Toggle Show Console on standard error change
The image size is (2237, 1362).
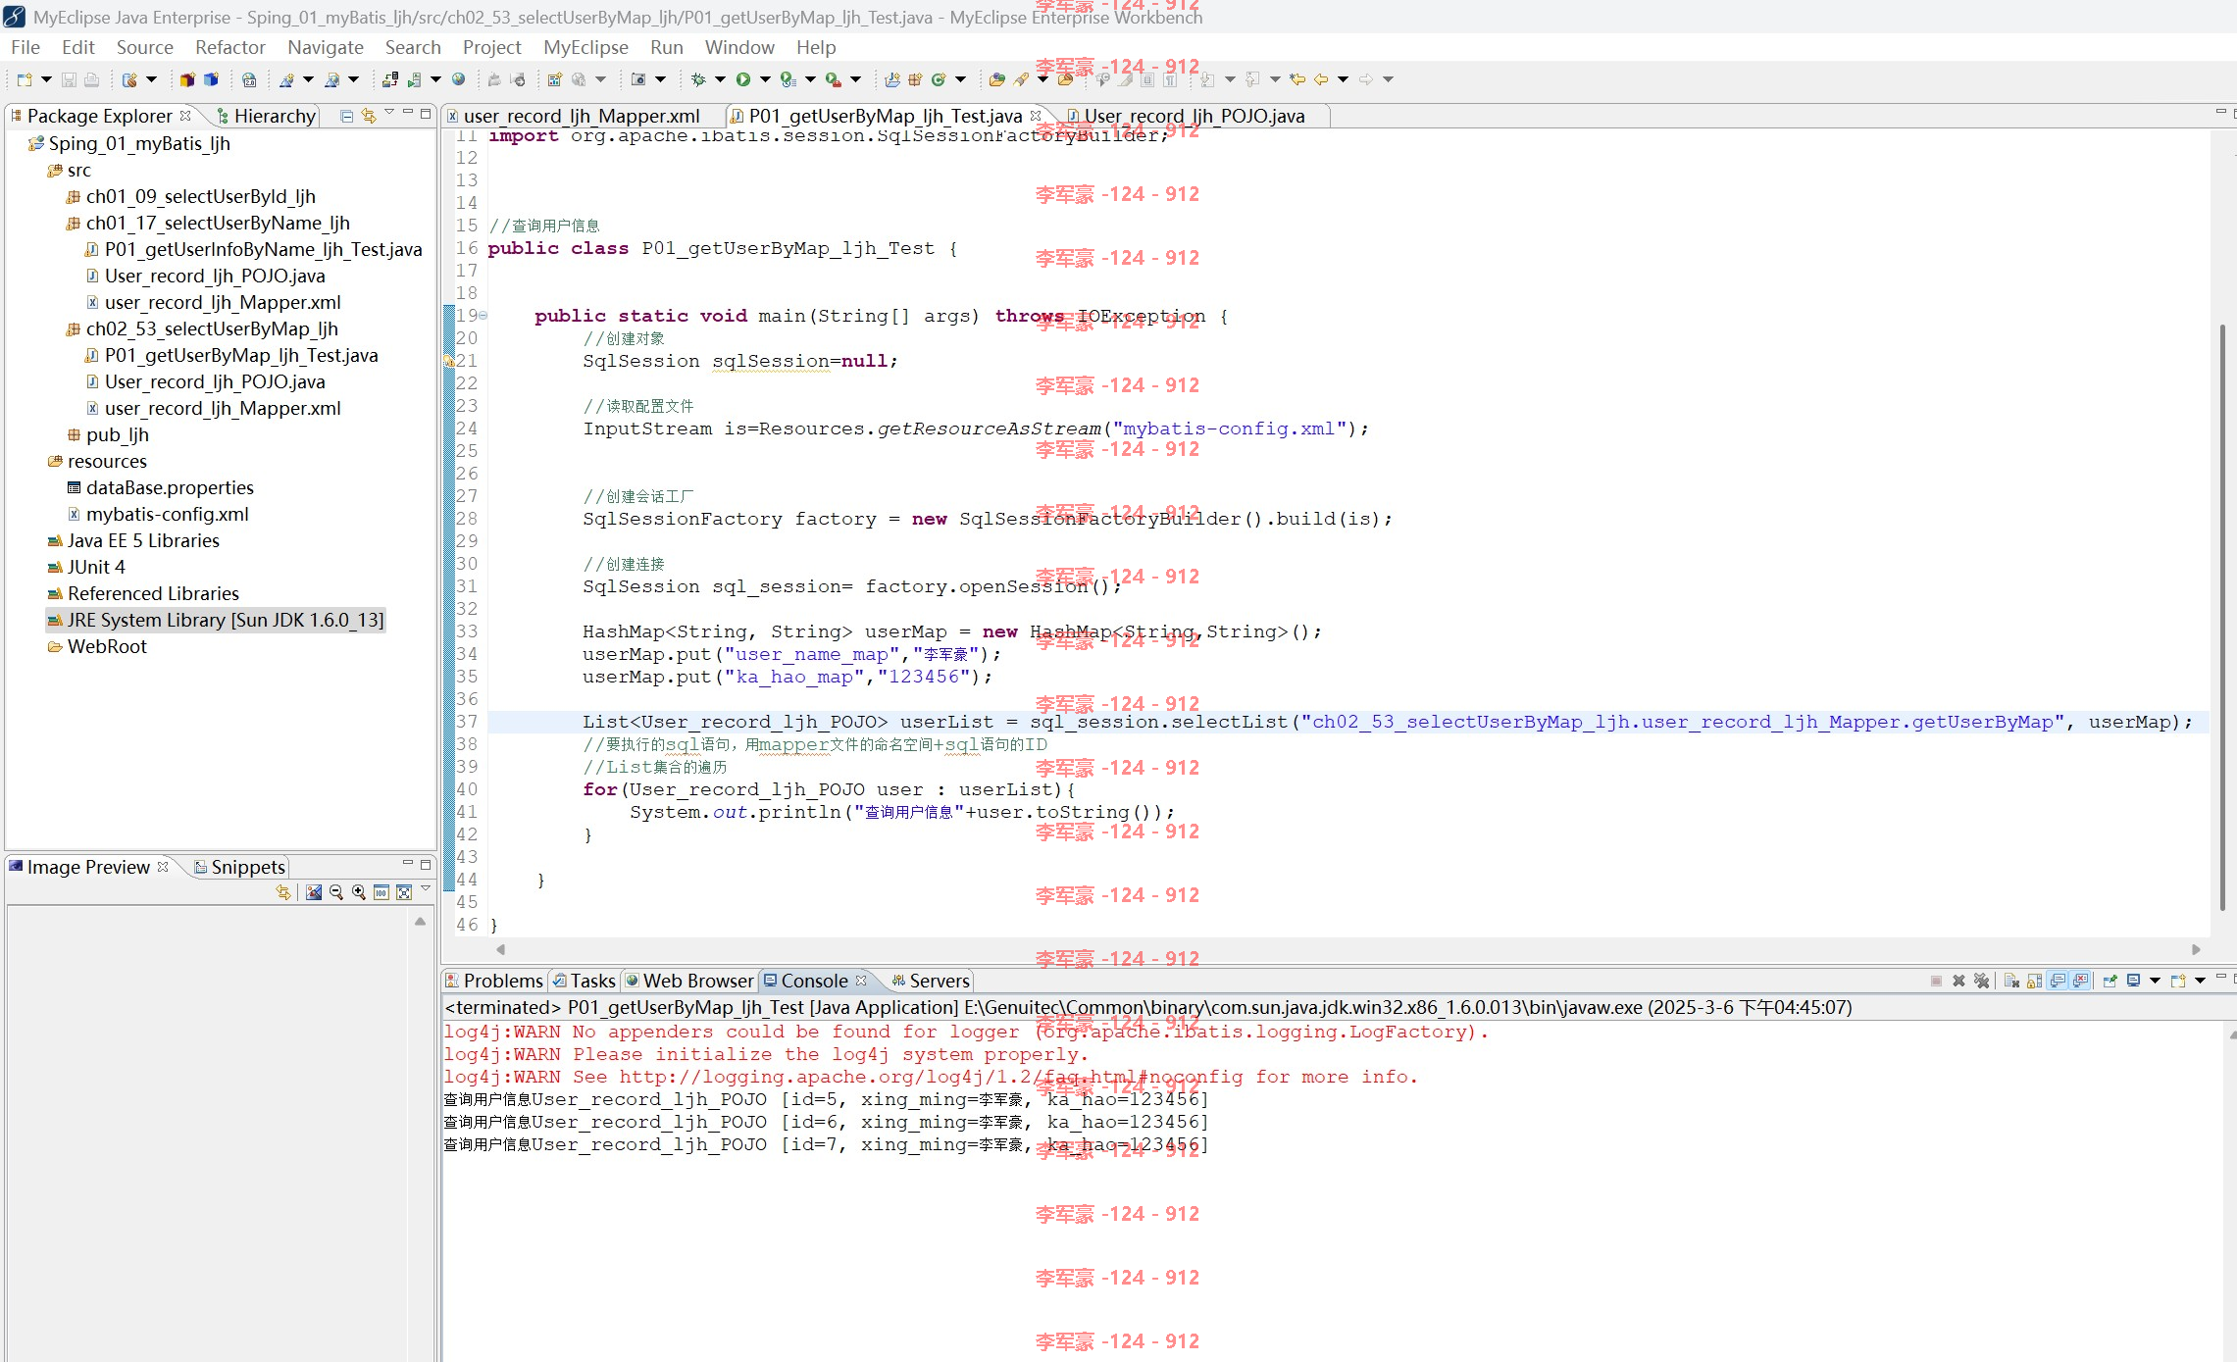(2081, 981)
